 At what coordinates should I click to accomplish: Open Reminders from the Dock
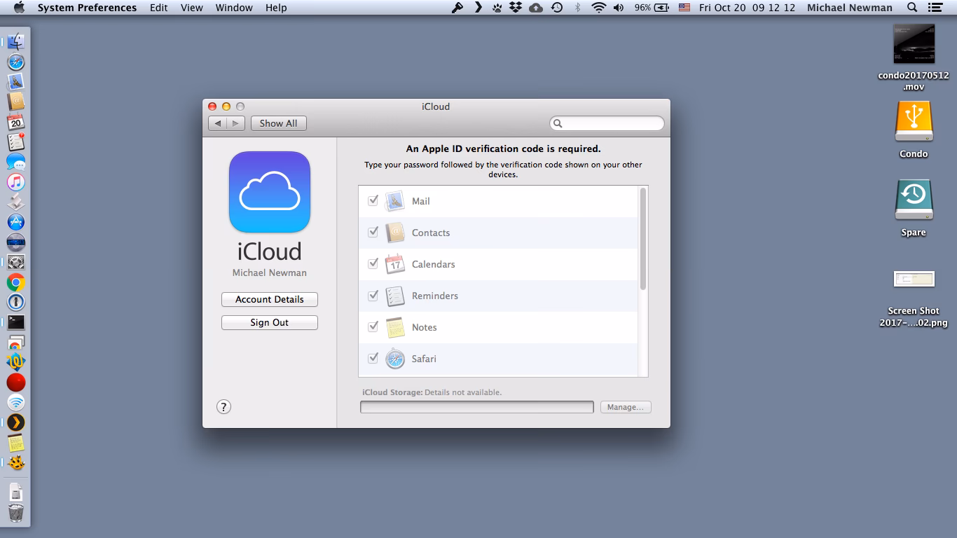tap(15, 142)
